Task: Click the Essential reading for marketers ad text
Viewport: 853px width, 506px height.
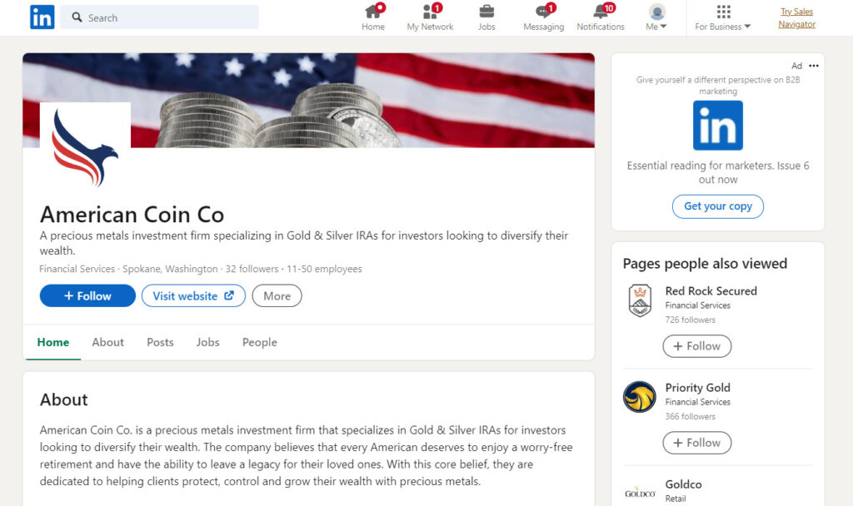Action: (717, 172)
